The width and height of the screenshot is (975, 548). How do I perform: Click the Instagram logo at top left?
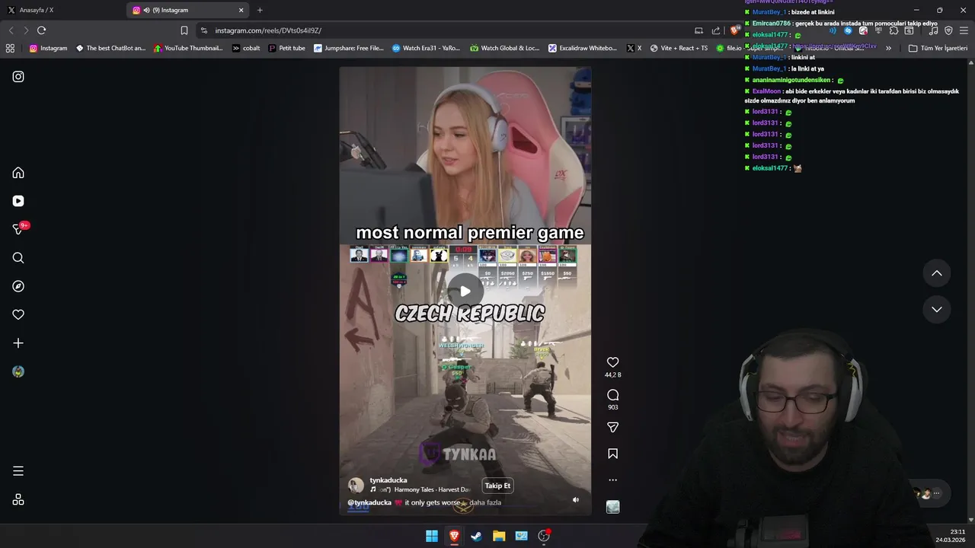pyautogui.click(x=18, y=77)
